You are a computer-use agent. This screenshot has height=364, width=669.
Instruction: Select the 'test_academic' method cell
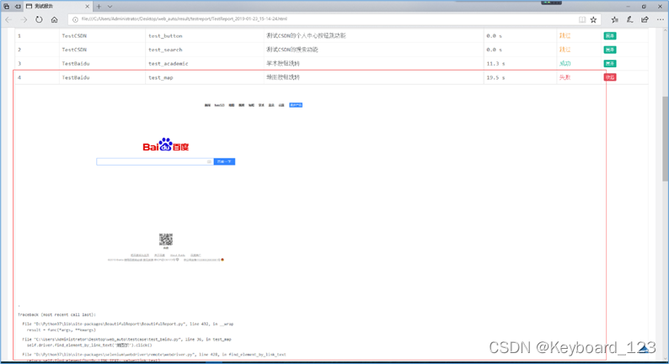tap(169, 63)
